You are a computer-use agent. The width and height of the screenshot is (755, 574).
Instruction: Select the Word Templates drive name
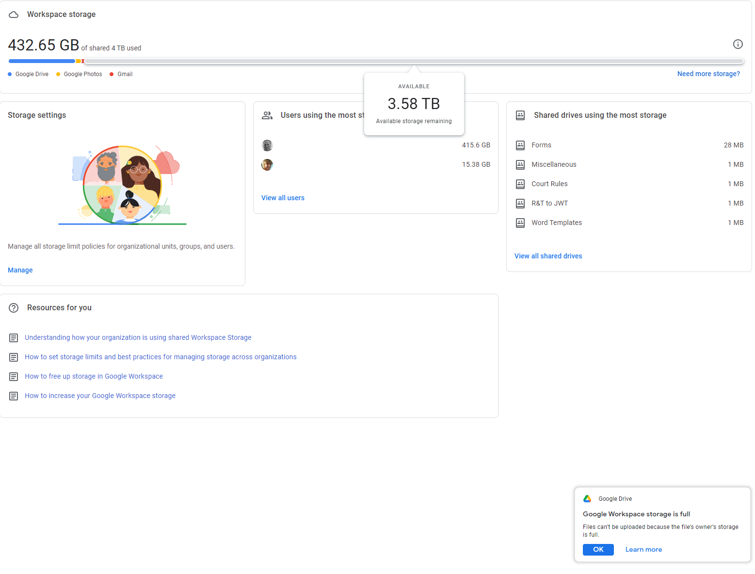[557, 223]
